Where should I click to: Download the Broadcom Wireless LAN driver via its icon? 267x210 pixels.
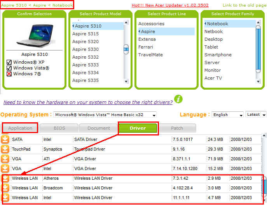coord(5,188)
